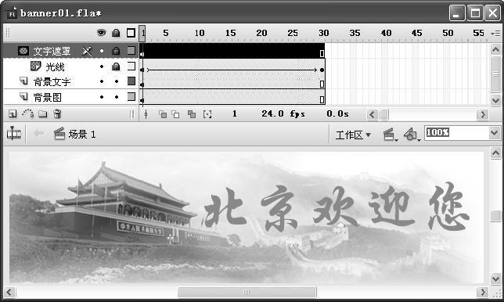This screenshot has height=302, width=504.
Task: Open the edit symbols icon menu
Action: pos(412,135)
